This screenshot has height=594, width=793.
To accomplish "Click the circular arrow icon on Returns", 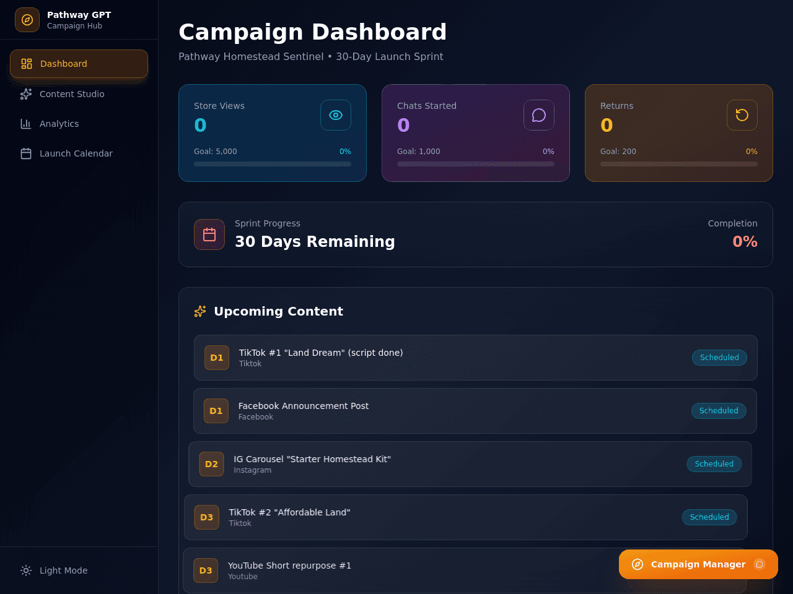I will pos(742,115).
